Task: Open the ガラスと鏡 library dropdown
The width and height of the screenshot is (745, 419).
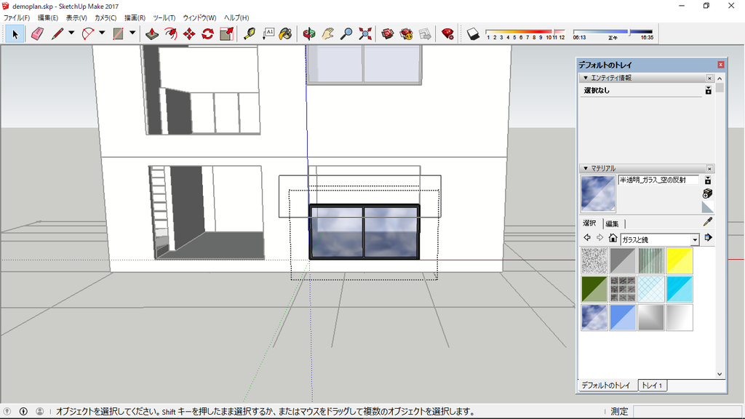Action: tap(695, 240)
